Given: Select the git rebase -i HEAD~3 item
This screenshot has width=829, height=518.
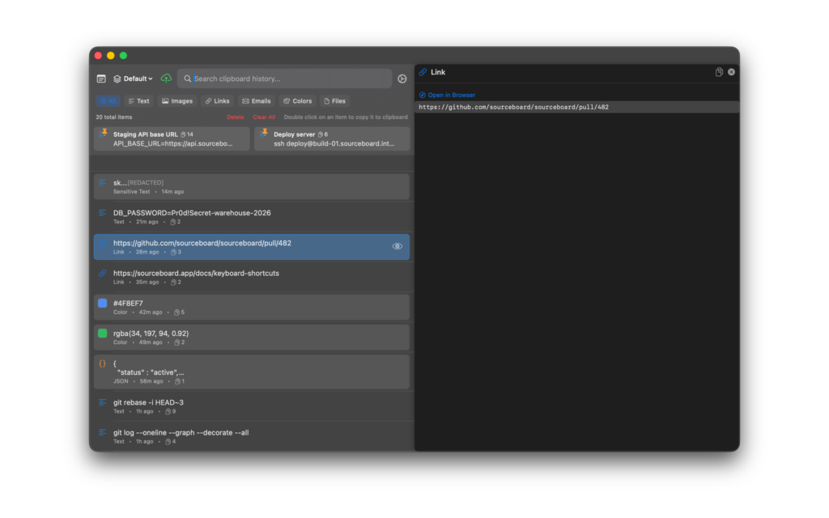Looking at the screenshot, I should coord(252,406).
